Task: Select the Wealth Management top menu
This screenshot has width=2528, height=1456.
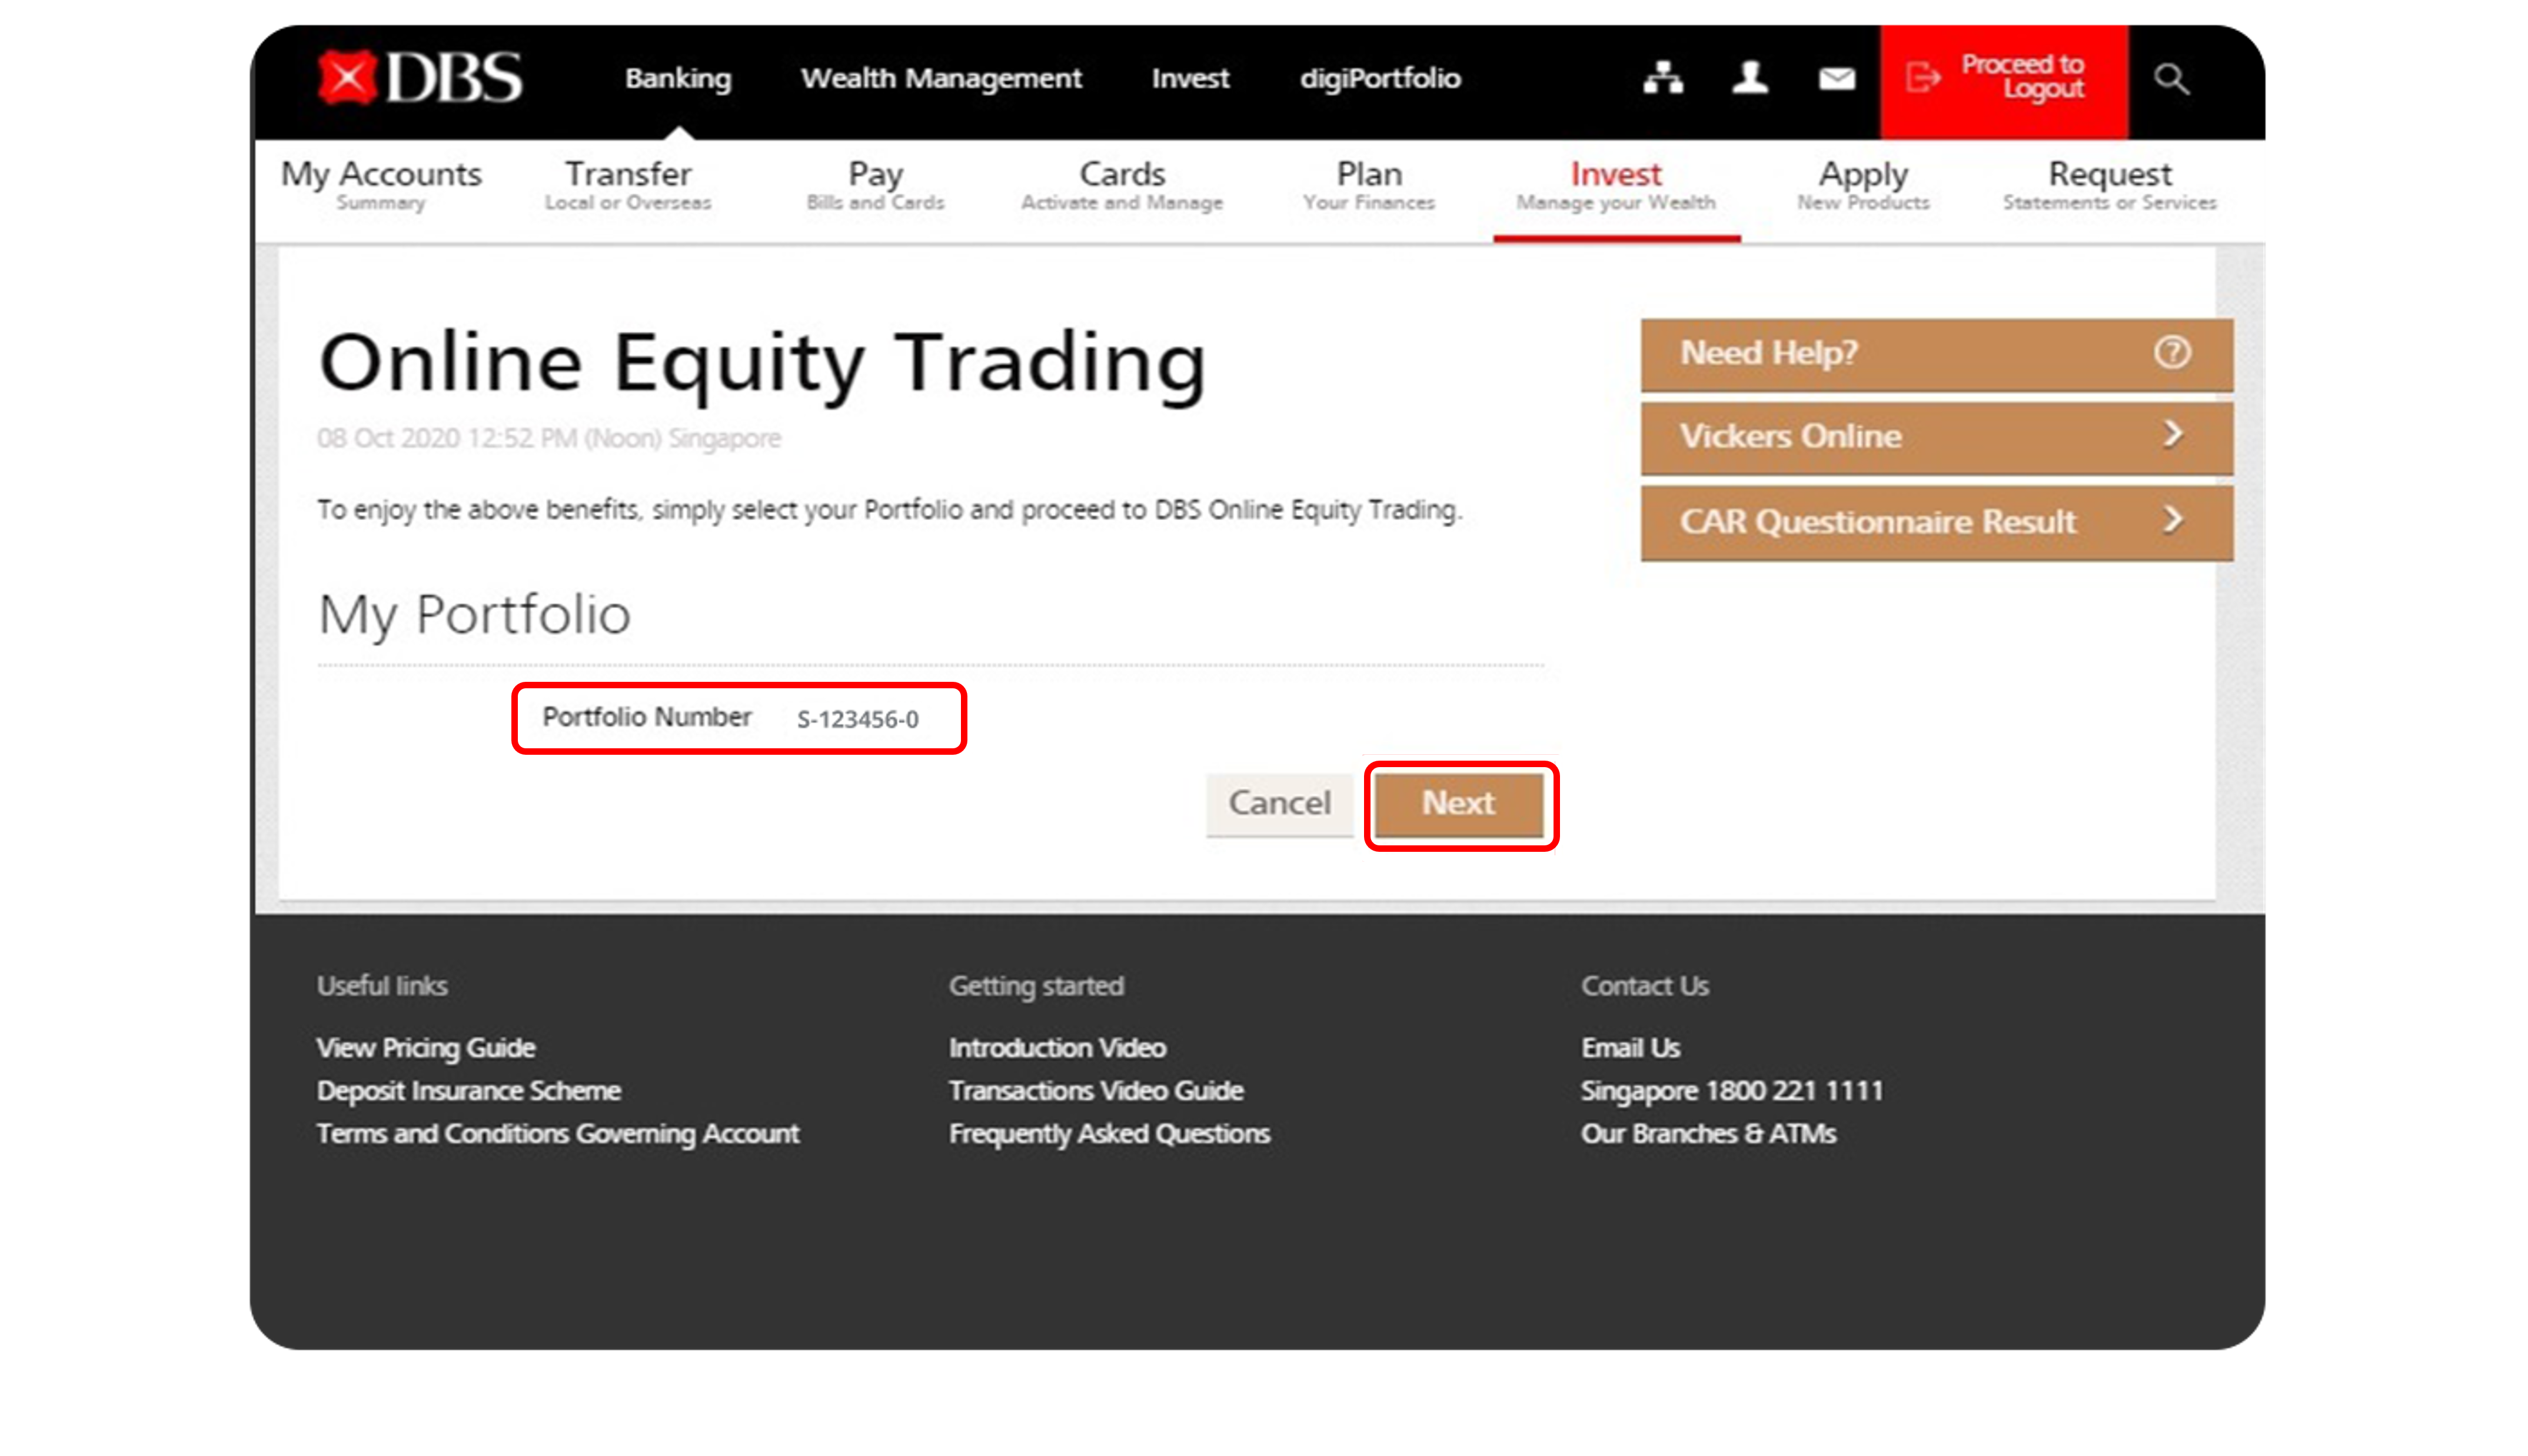Action: point(940,78)
